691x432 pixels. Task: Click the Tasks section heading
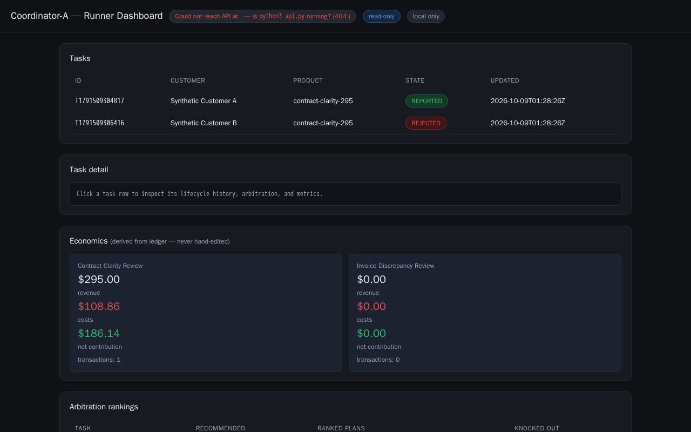click(x=80, y=58)
